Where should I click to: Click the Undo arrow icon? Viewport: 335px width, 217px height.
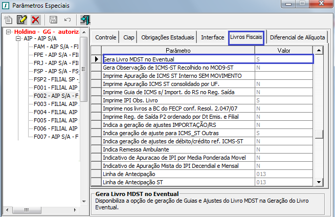point(67,20)
